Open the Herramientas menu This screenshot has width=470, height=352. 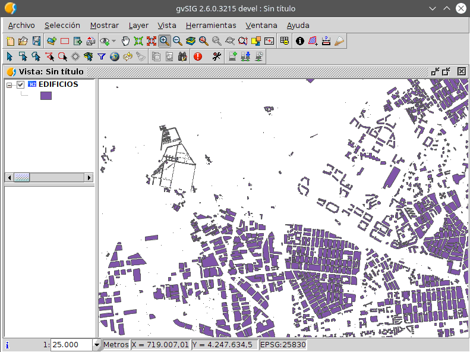211,26
